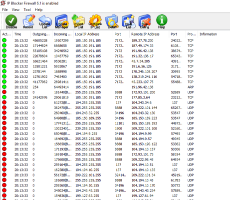Open the Help menu
230x200 pixels.
point(38,9)
